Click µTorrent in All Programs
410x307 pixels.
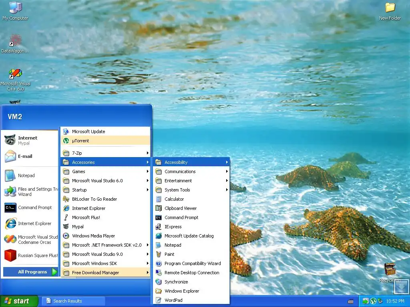105,141
